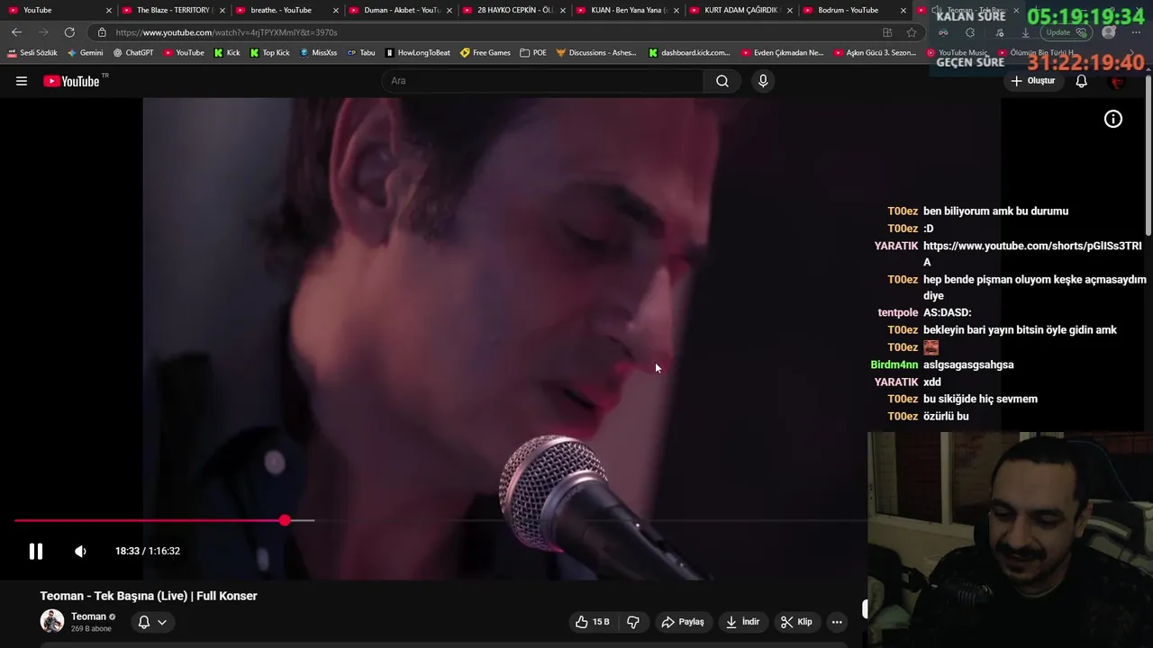Switch to The Blaze - TERRITORY tab

click(x=173, y=10)
